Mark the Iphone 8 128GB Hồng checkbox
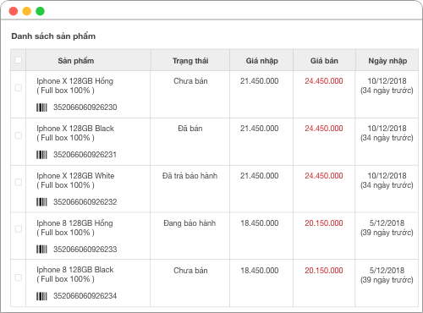The image size is (423, 313). 19,228
